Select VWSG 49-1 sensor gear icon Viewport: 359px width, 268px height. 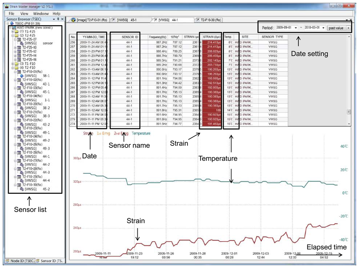pyautogui.click(x=22, y=133)
